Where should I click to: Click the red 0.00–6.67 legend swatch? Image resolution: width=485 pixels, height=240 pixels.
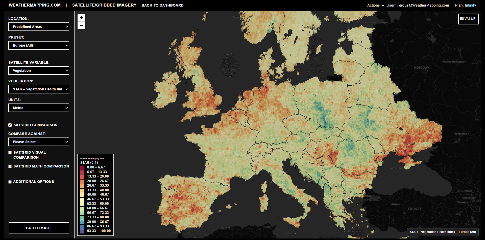click(82, 167)
